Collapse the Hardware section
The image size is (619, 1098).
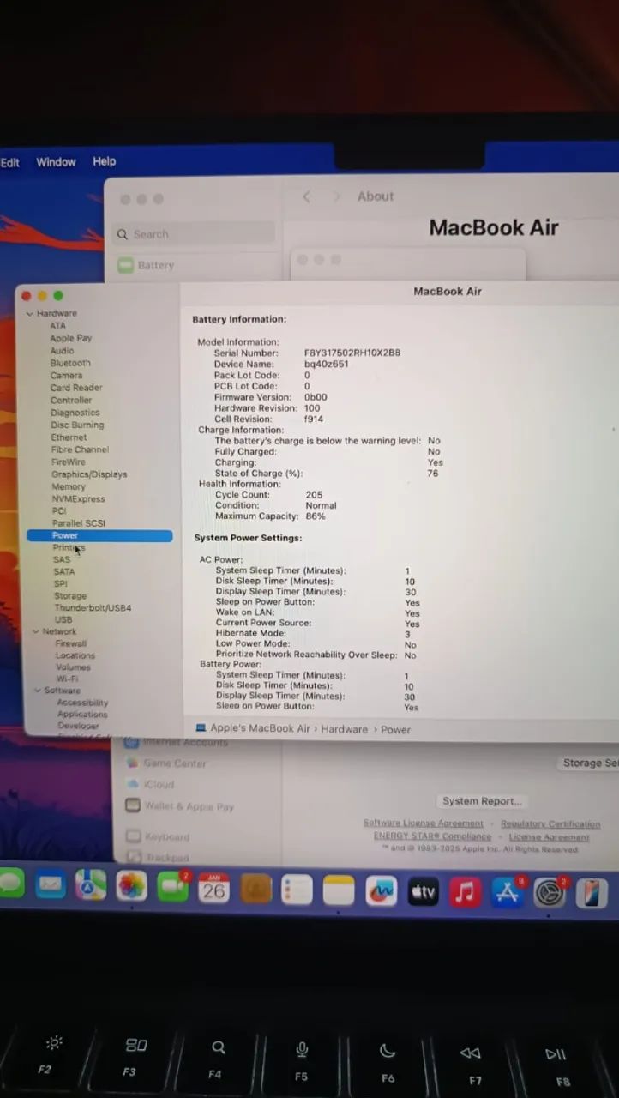click(30, 314)
